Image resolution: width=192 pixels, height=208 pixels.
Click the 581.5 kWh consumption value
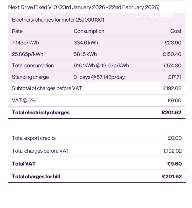point(85,54)
